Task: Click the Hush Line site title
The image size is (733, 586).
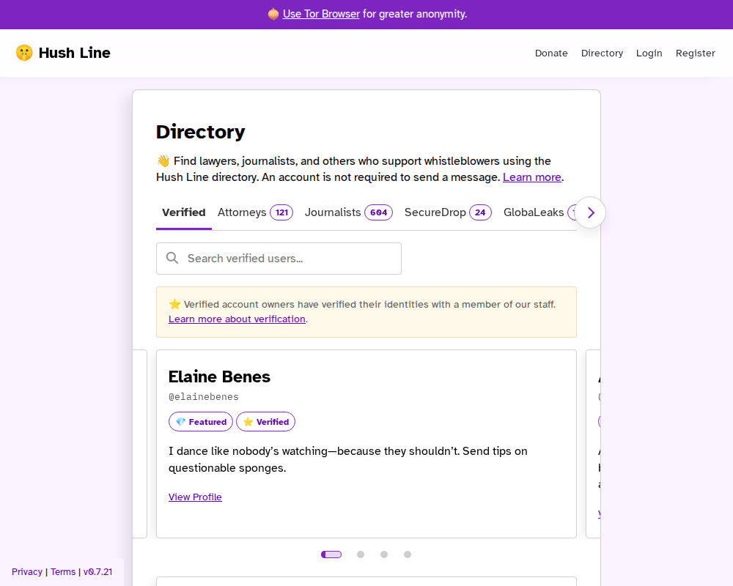Action: click(x=74, y=53)
